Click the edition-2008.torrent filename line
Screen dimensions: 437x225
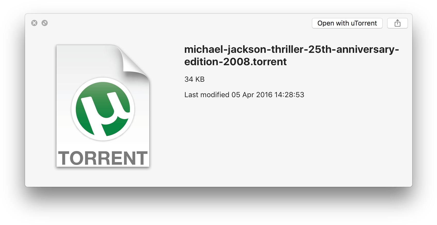click(x=235, y=62)
